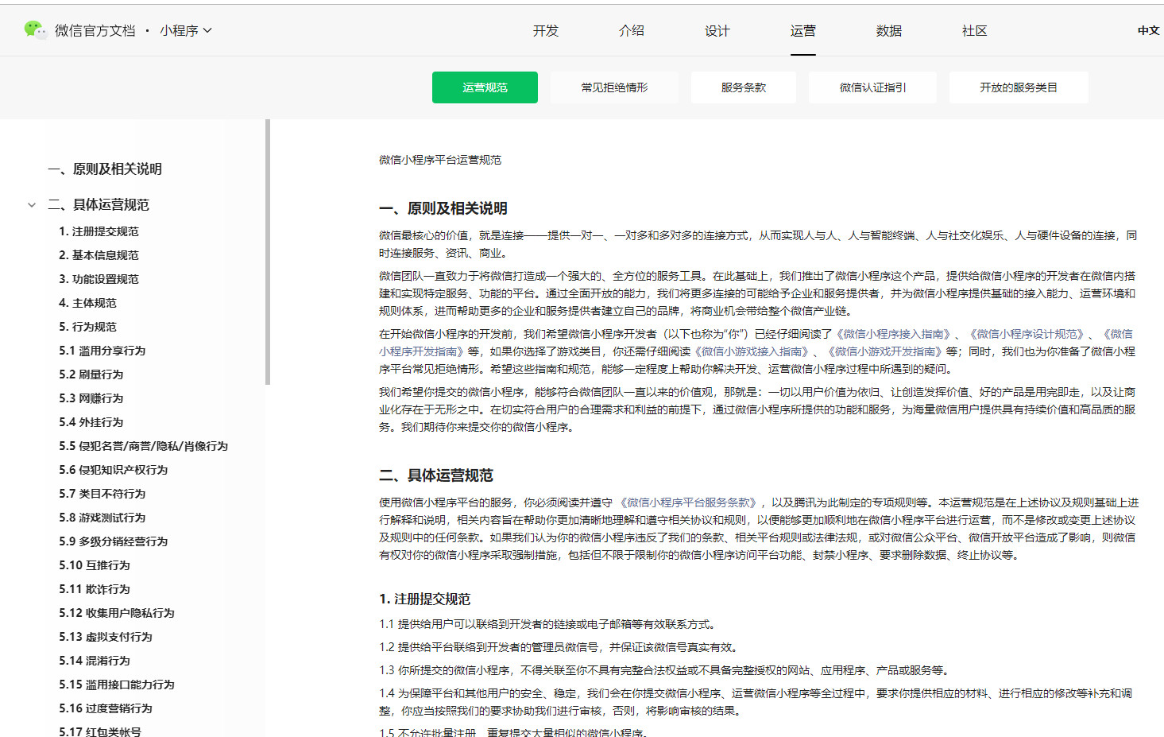Open 《微信小游戏接入指南》 link
1164x737 pixels.
click(x=752, y=351)
